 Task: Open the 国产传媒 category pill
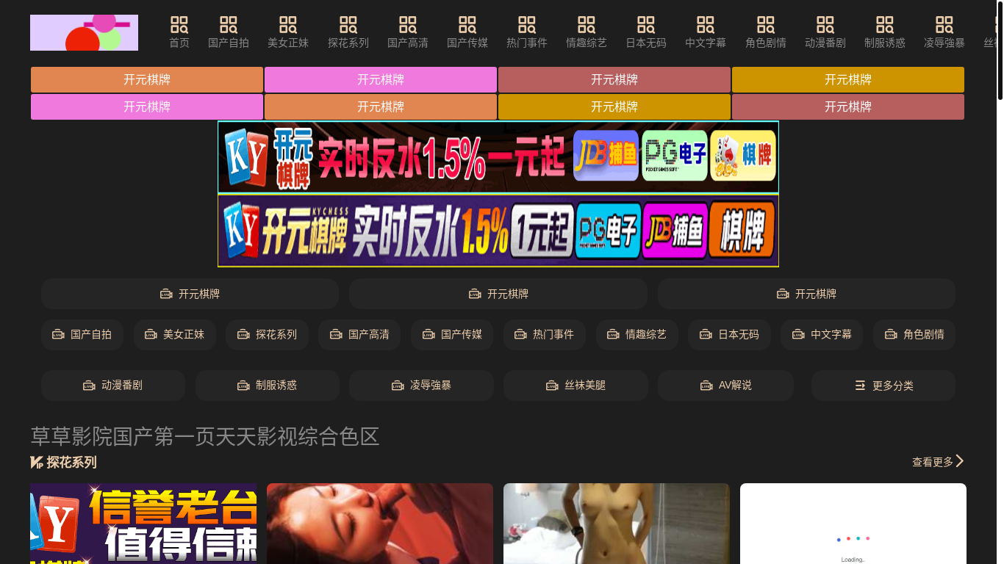click(x=452, y=334)
